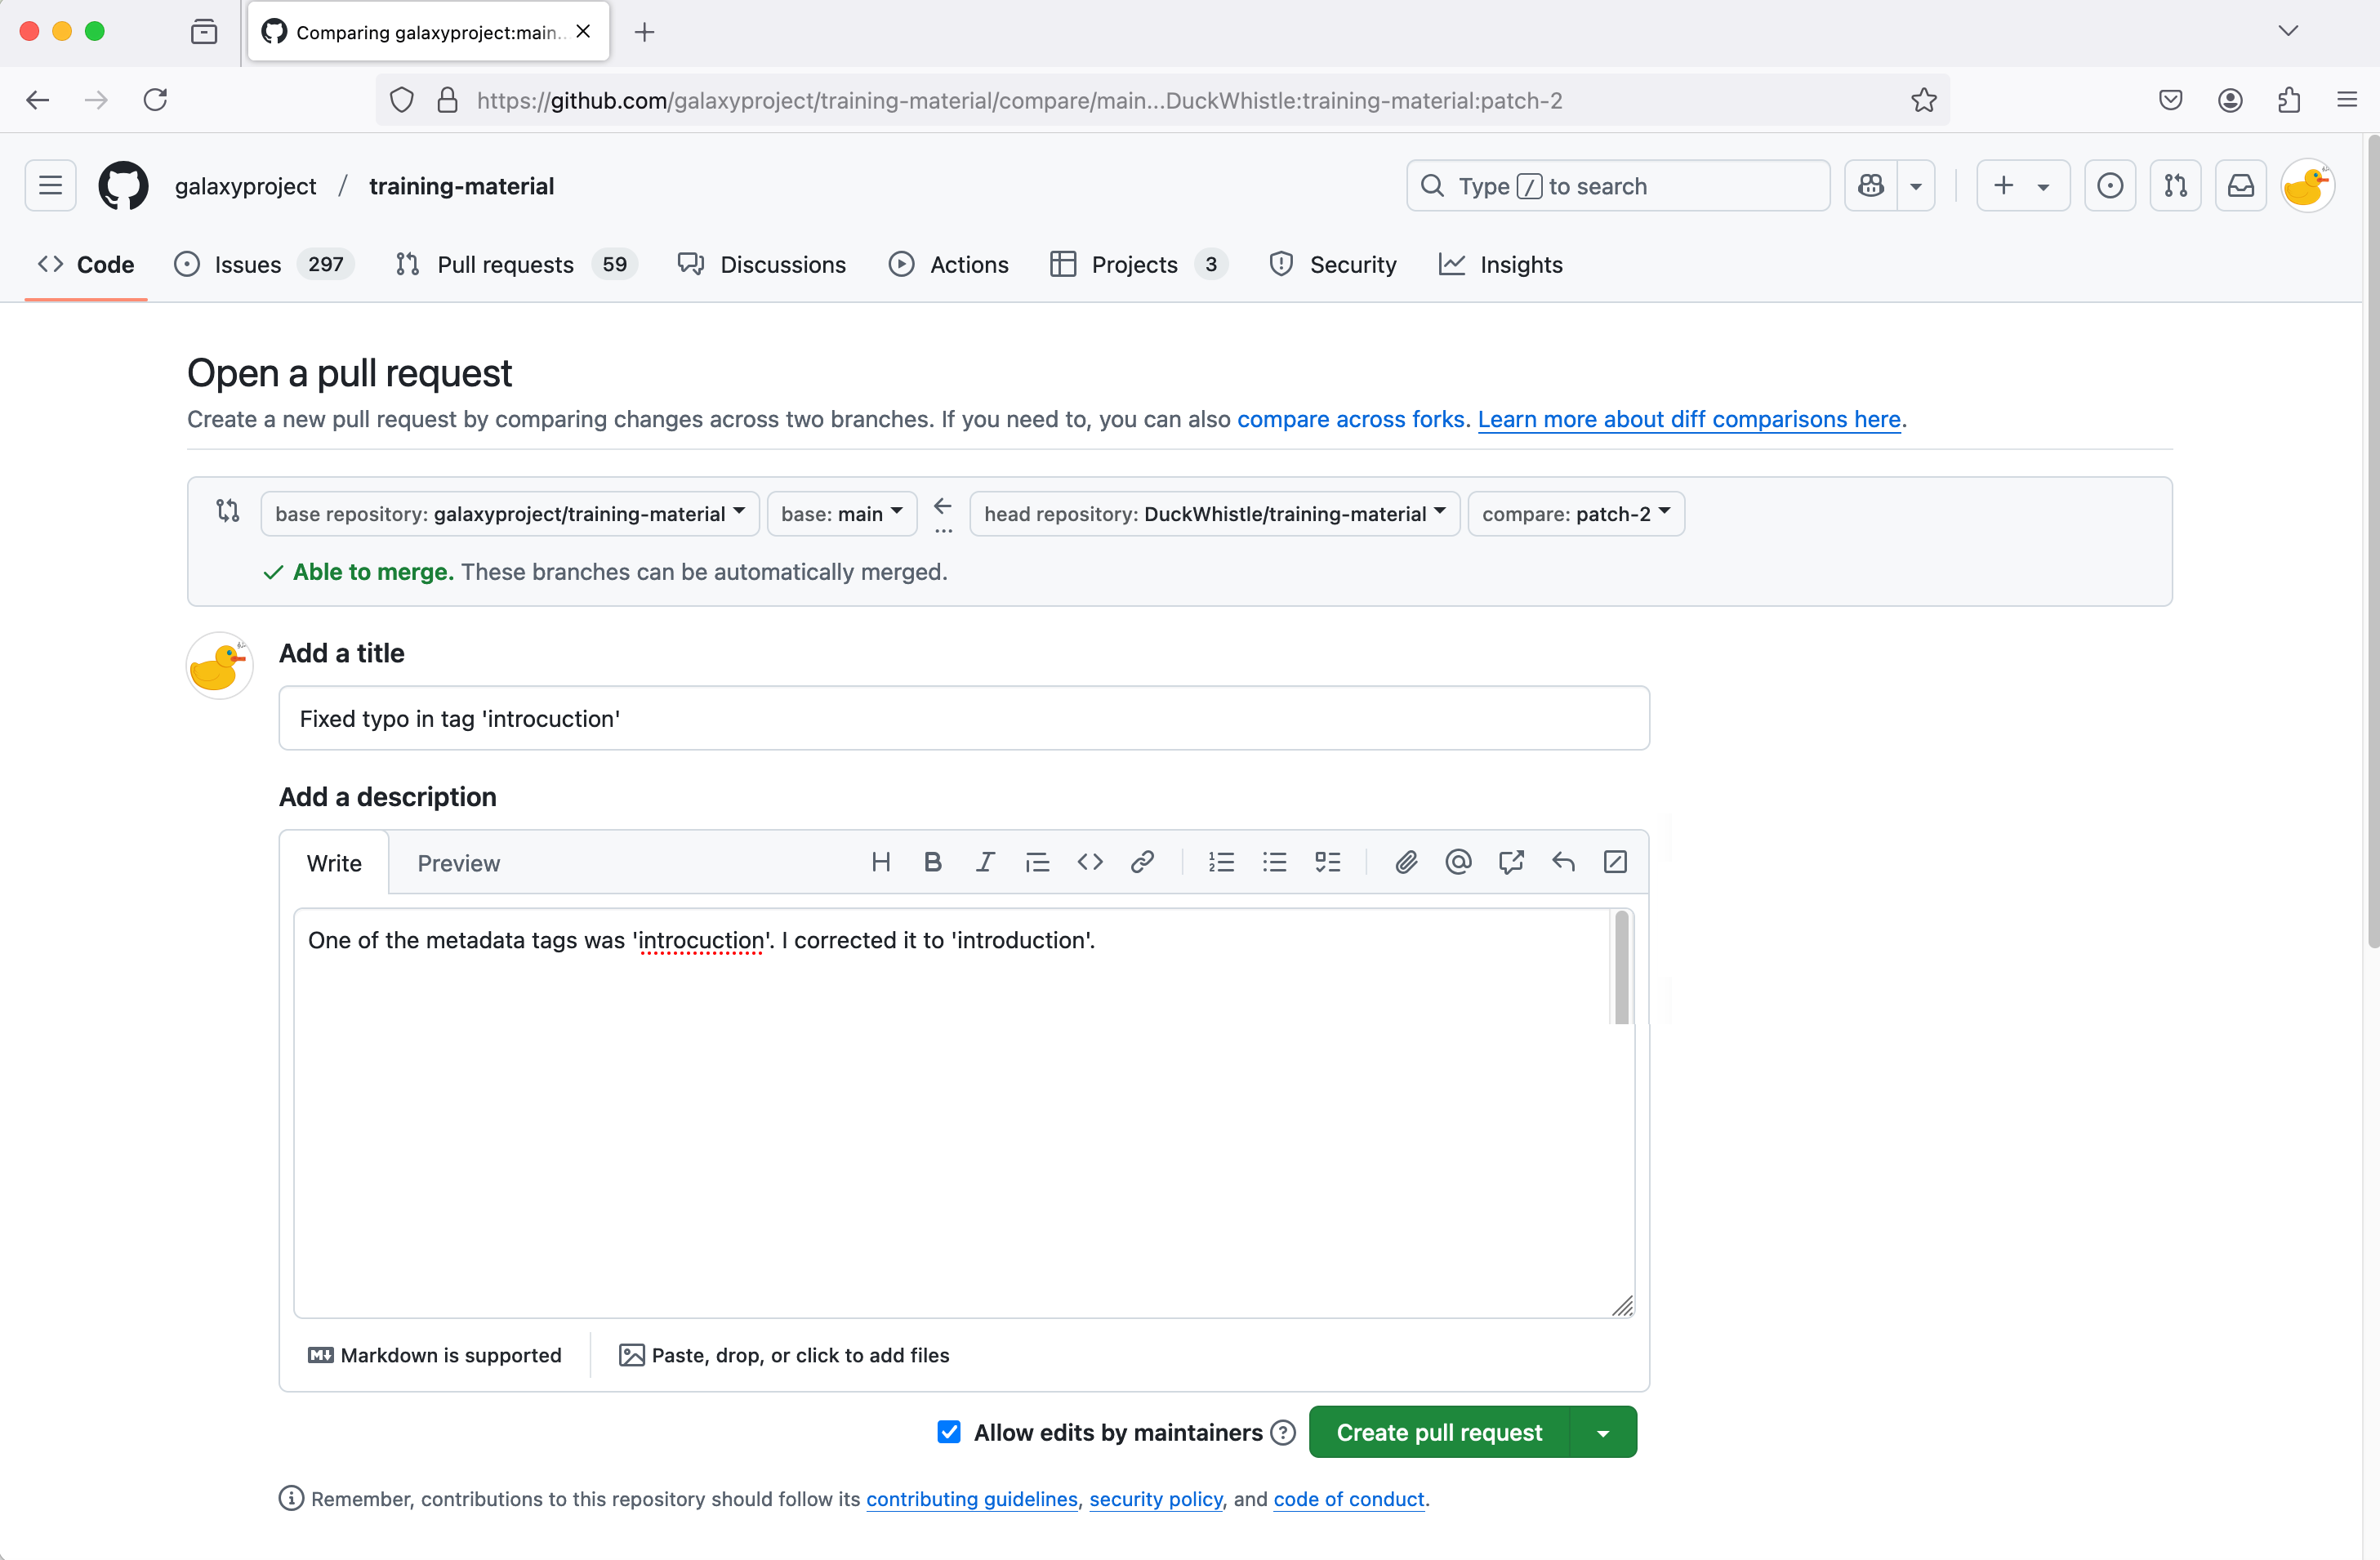The image size is (2380, 1560).
Task: Open the Projects tab
Action: point(1138,264)
